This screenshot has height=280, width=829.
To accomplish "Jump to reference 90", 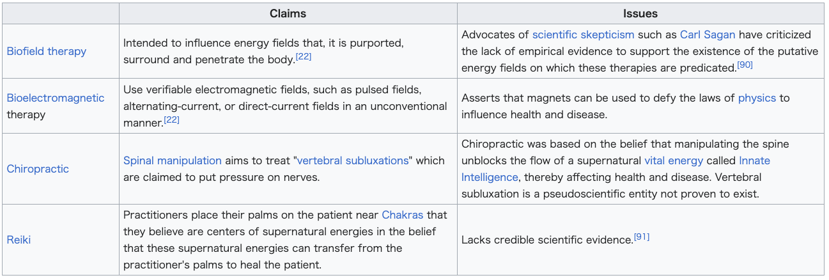I will [x=745, y=65].
